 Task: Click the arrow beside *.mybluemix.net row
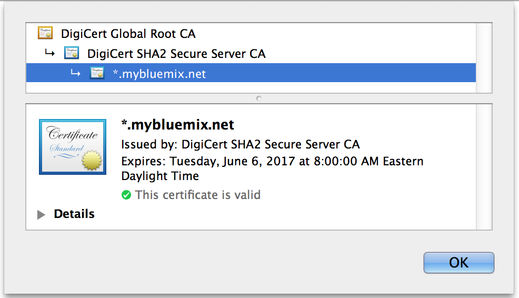pos(75,73)
